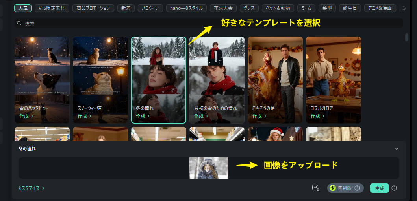The image size is (417, 201).
Task: Select the ハロウィン category tab
Action: tap(150, 8)
